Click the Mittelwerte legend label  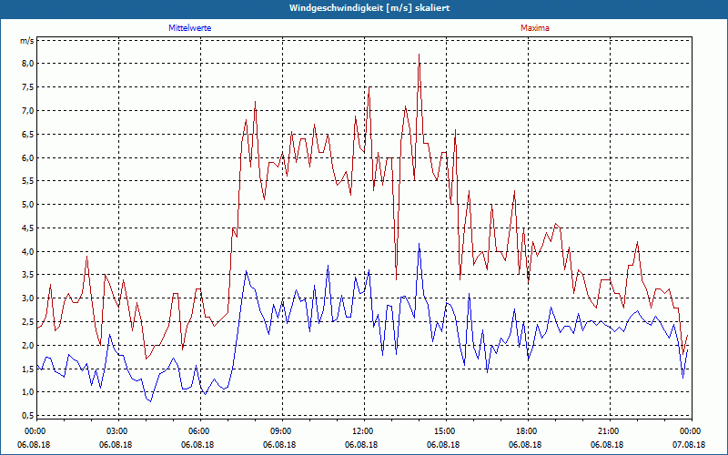point(190,28)
